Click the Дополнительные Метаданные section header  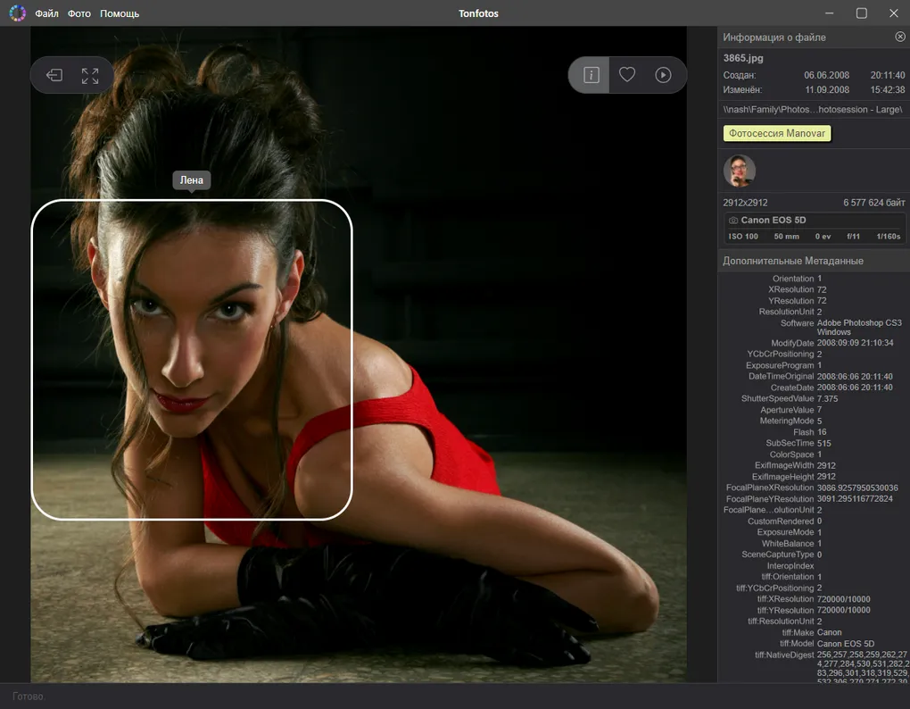coord(814,261)
